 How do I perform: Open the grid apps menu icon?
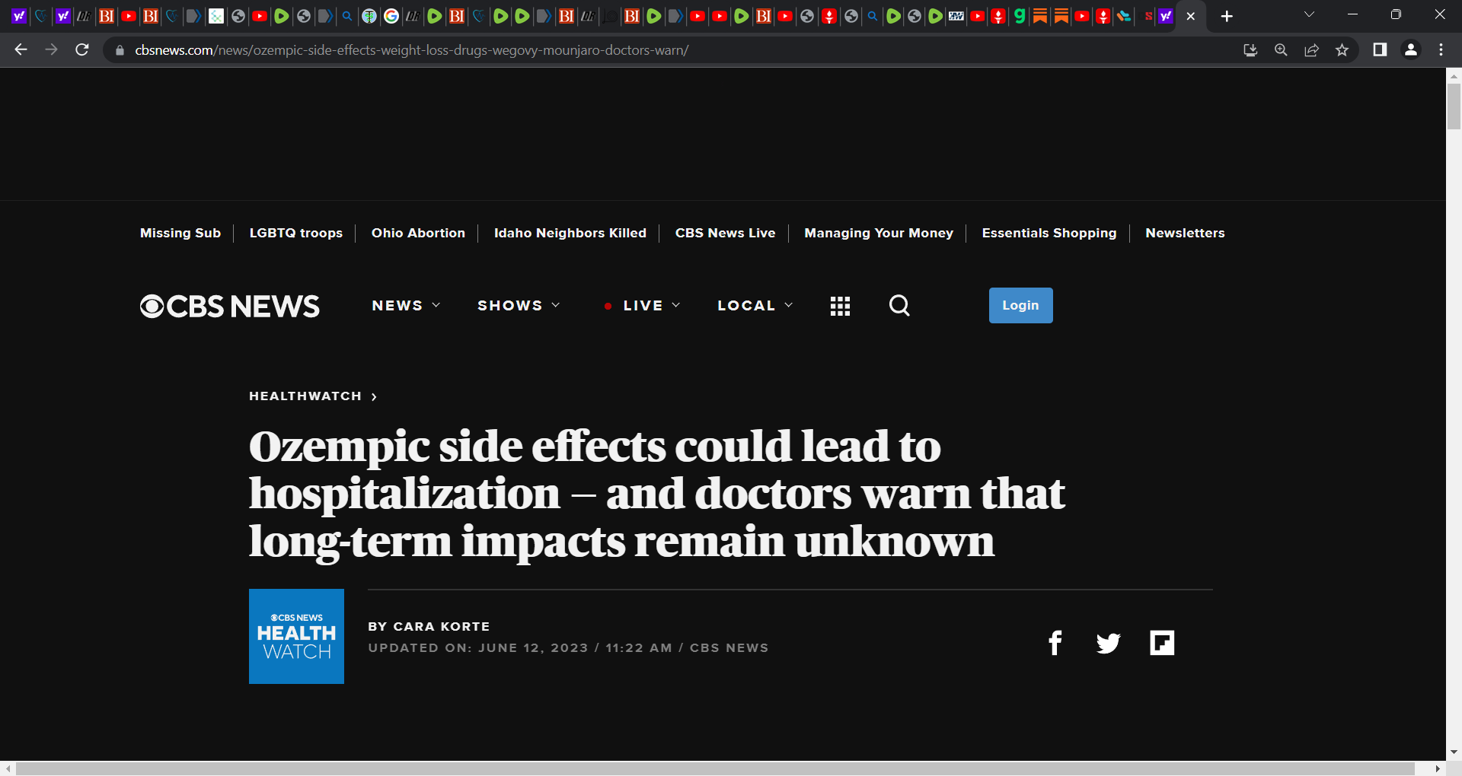[x=840, y=306]
